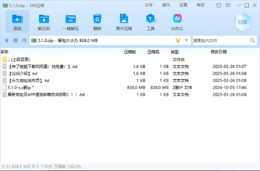The image size is (260, 171).
Task: Switch to the icon view mode button
Action: click(x=15, y=40)
